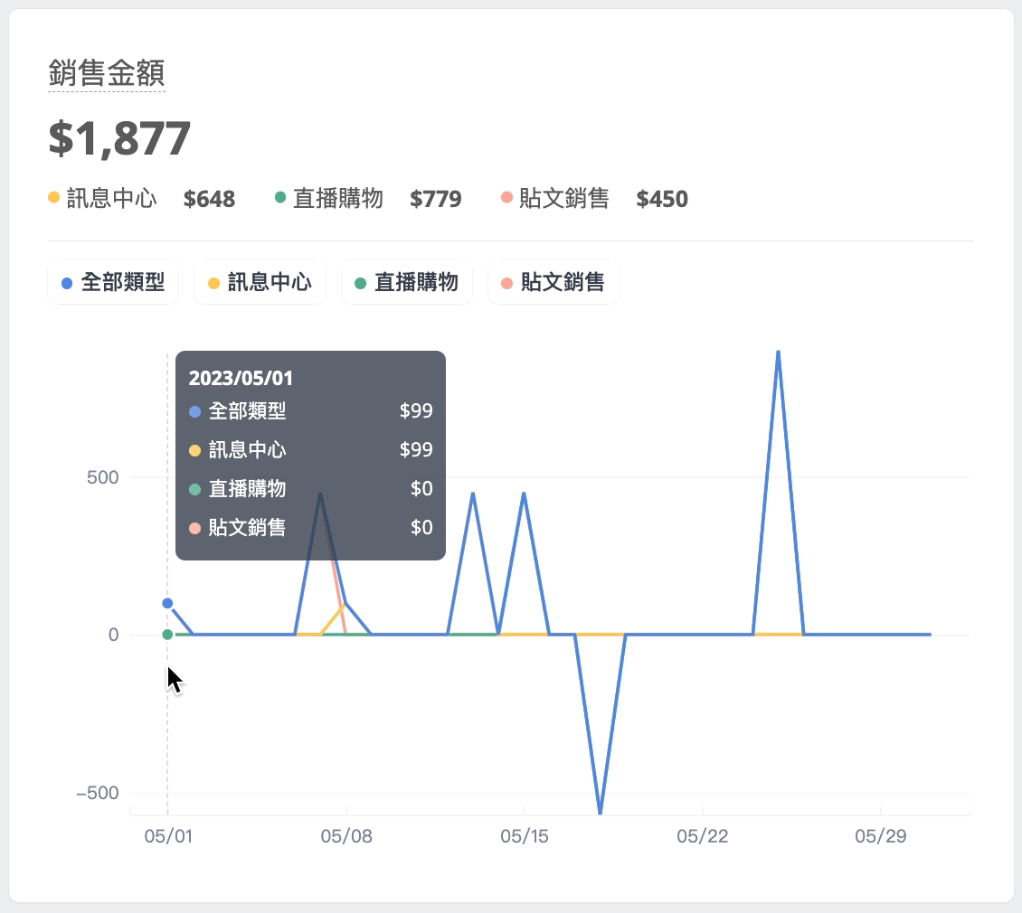Click the negative dip bottom near -500

[x=600, y=812]
